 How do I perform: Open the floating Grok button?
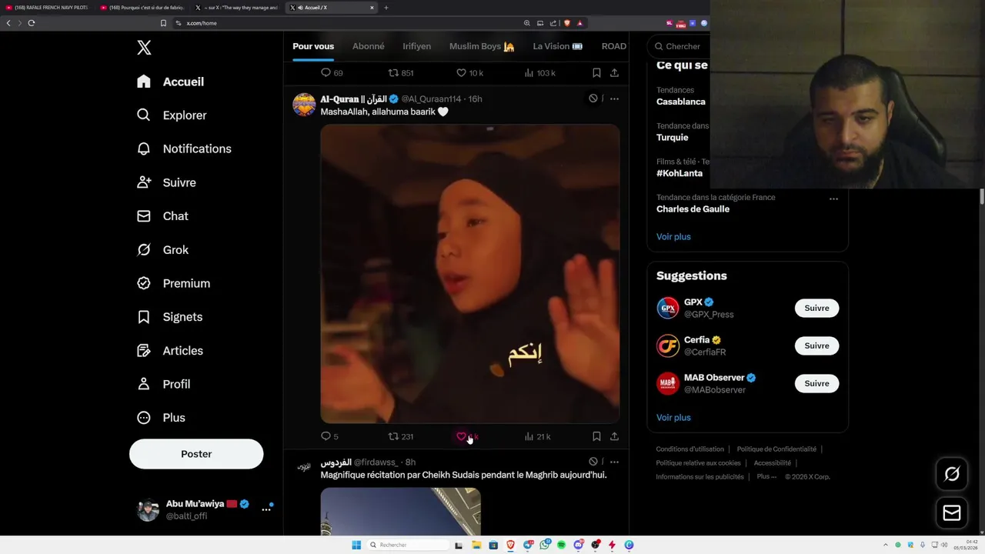(952, 474)
